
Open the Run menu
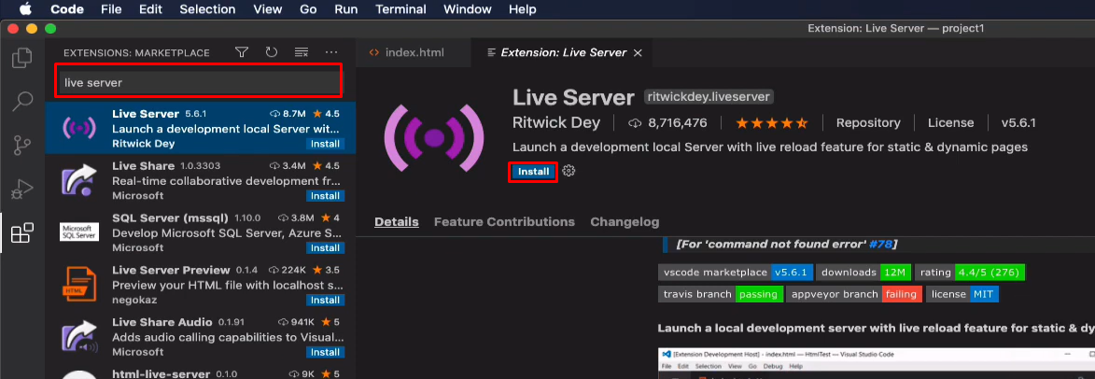[345, 9]
